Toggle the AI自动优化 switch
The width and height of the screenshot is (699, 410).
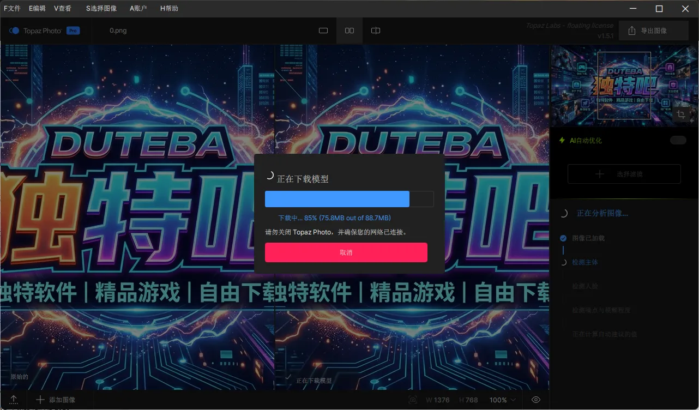678,141
